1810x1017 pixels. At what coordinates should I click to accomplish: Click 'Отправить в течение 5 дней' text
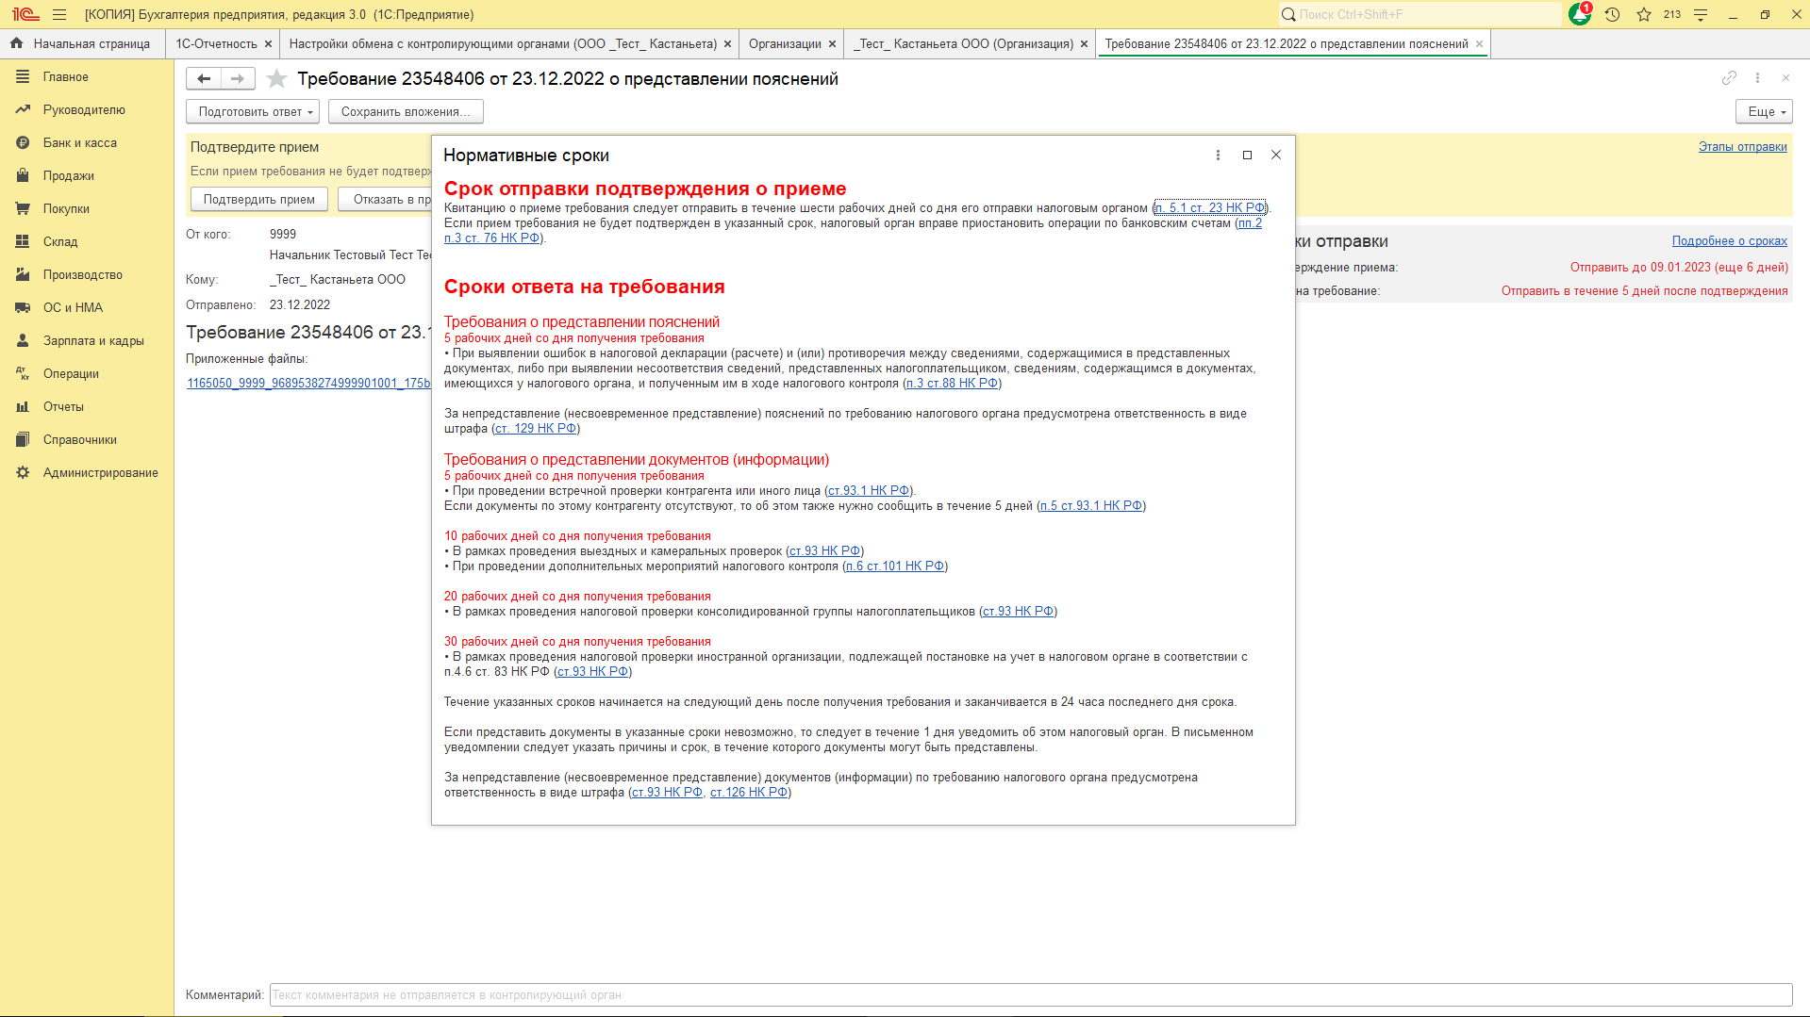pyautogui.click(x=1644, y=290)
